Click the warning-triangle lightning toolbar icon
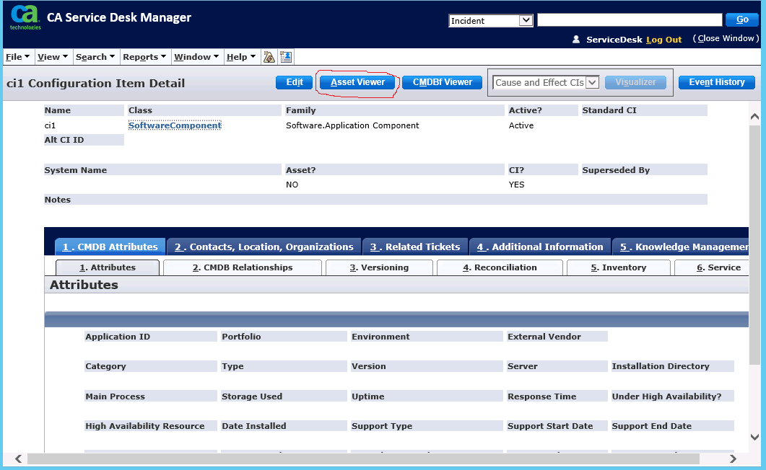Image resolution: width=766 pixels, height=470 pixels. coord(269,56)
